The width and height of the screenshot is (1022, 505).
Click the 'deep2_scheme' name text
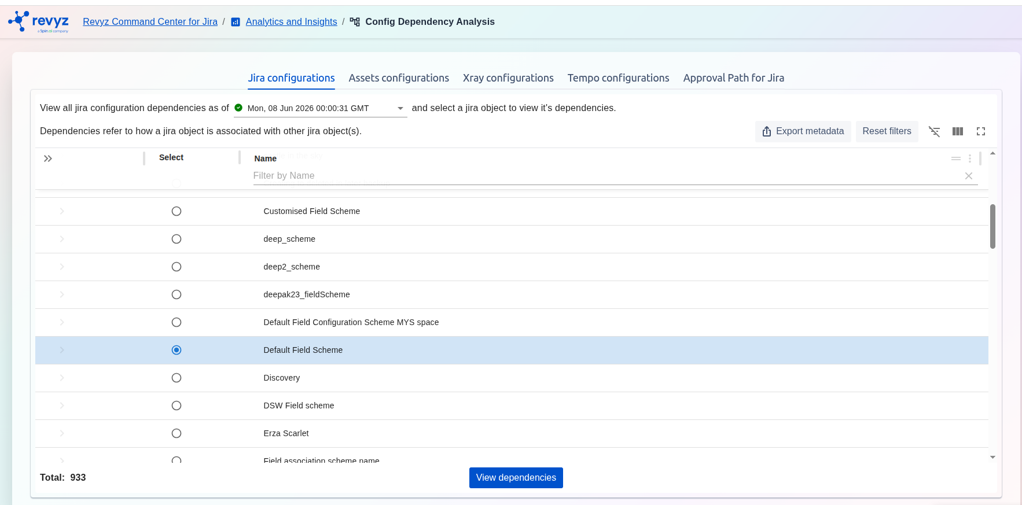pos(292,267)
